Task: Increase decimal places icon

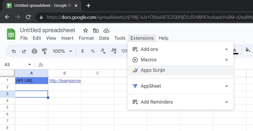Action: (x=114, y=51)
